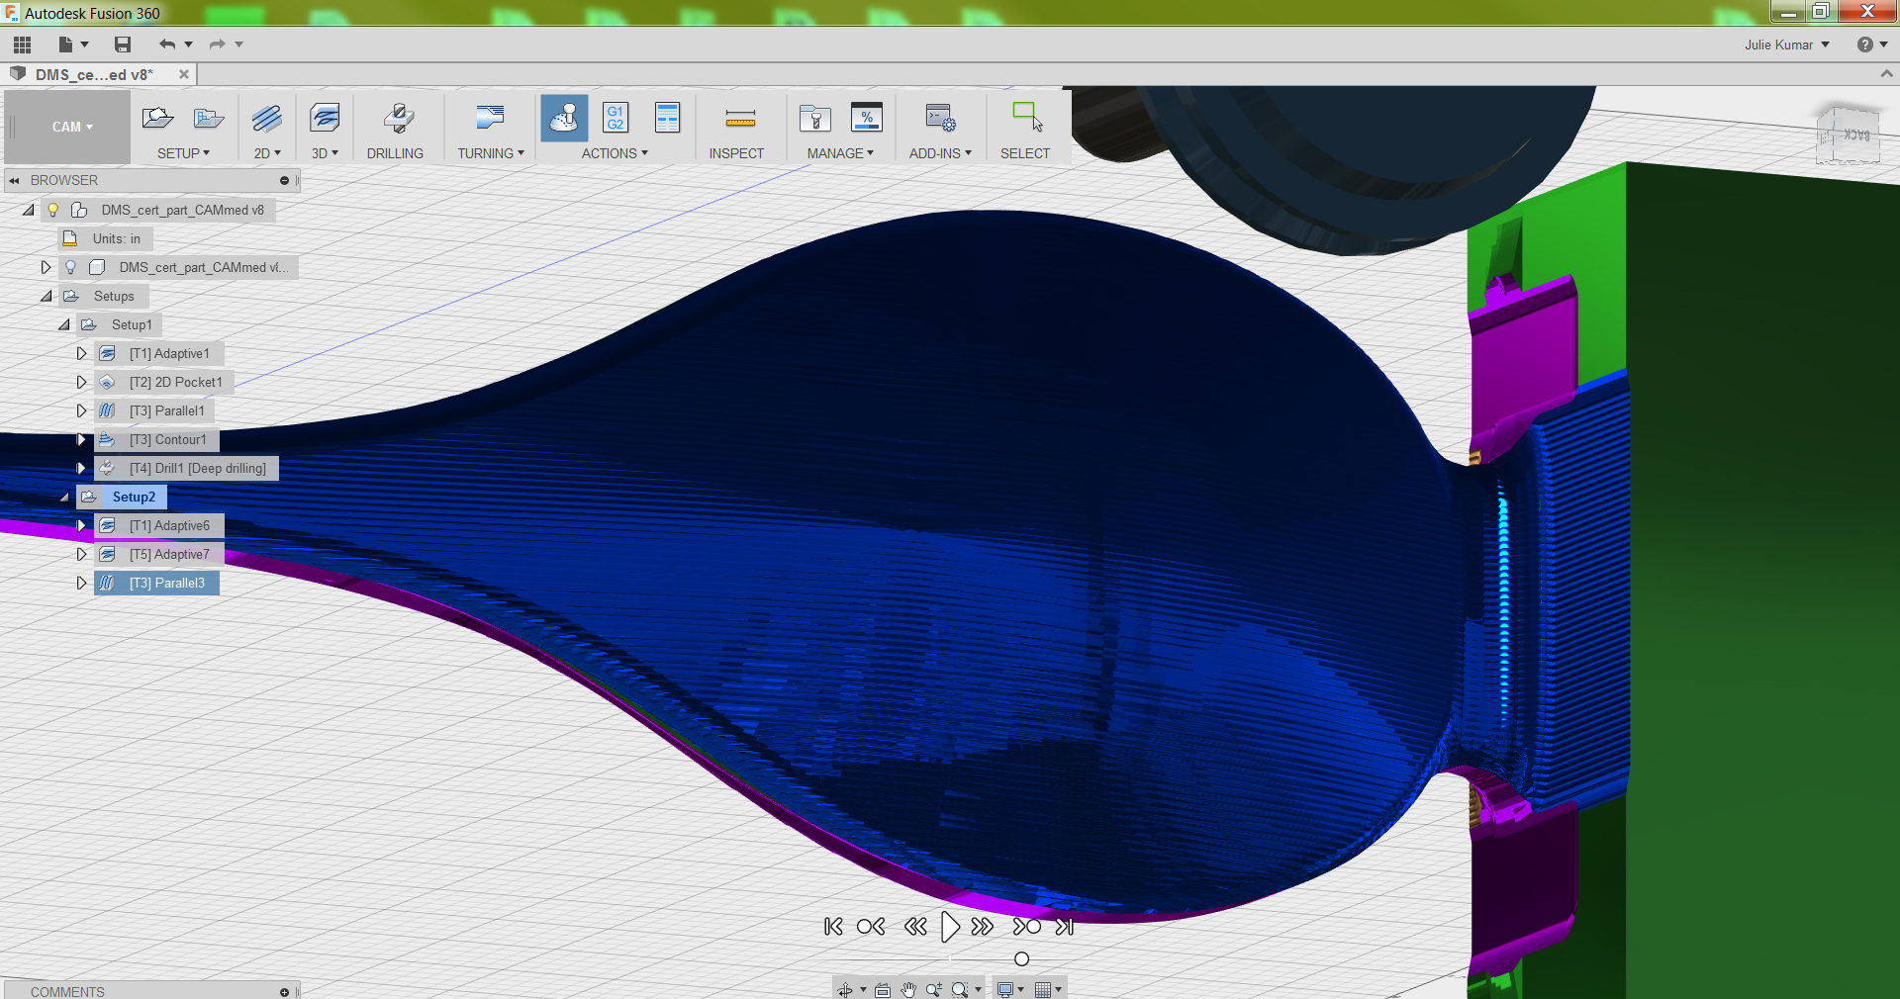This screenshot has height=999, width=1900.
Task: Click the New Setup icon
Action: (x=157, y=119)
